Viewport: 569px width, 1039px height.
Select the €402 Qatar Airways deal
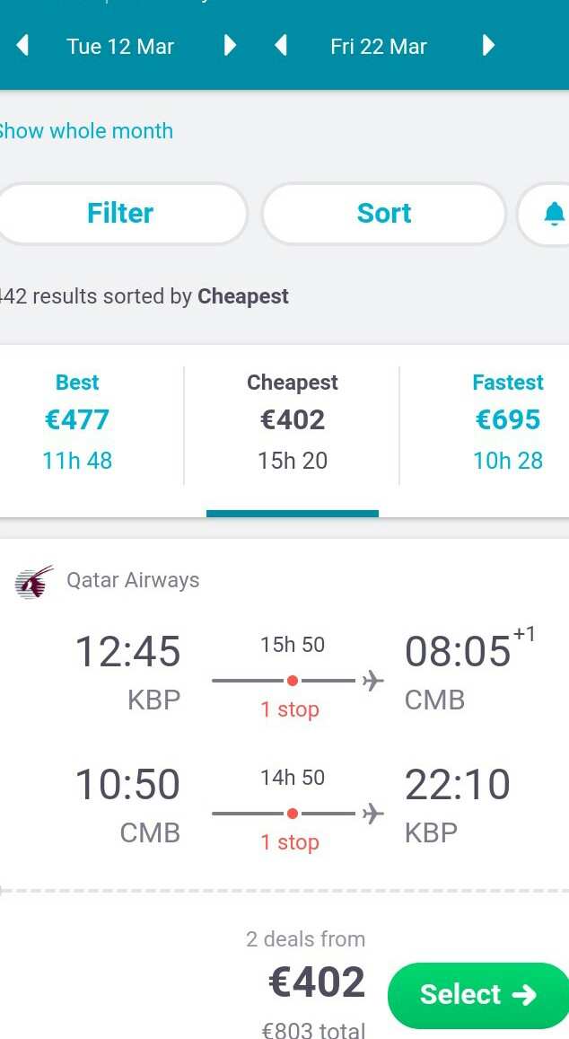pos(477,995)
